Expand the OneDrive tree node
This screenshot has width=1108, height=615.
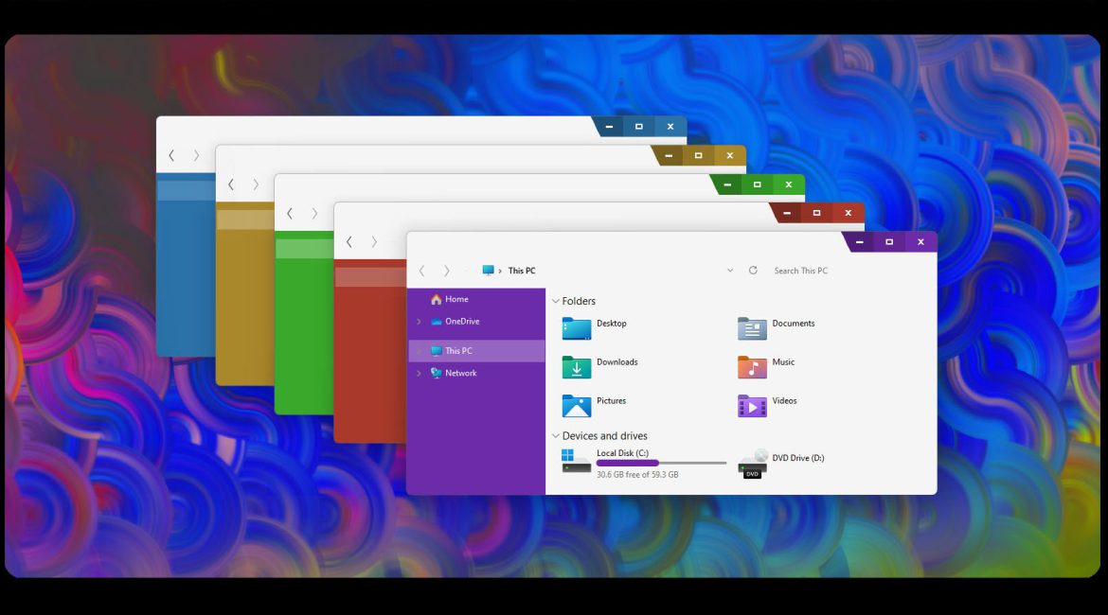[x=419, y=322]
